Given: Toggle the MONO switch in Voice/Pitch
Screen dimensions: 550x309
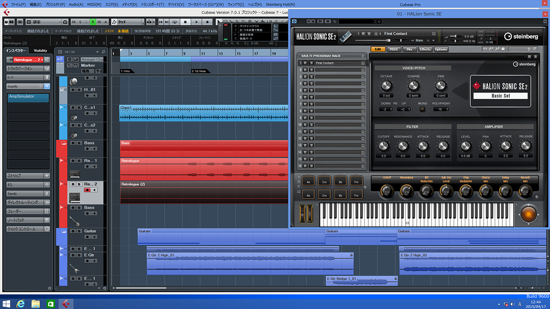Looking at the screenshot, I should click(422, 109).
